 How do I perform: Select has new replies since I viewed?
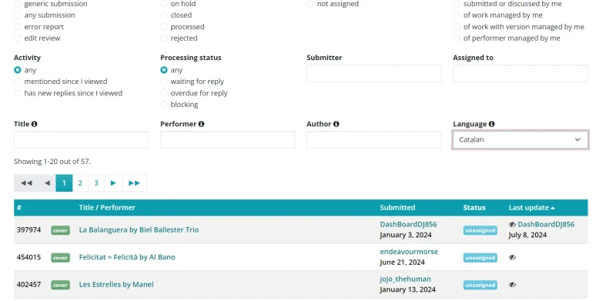coord(17,93)
